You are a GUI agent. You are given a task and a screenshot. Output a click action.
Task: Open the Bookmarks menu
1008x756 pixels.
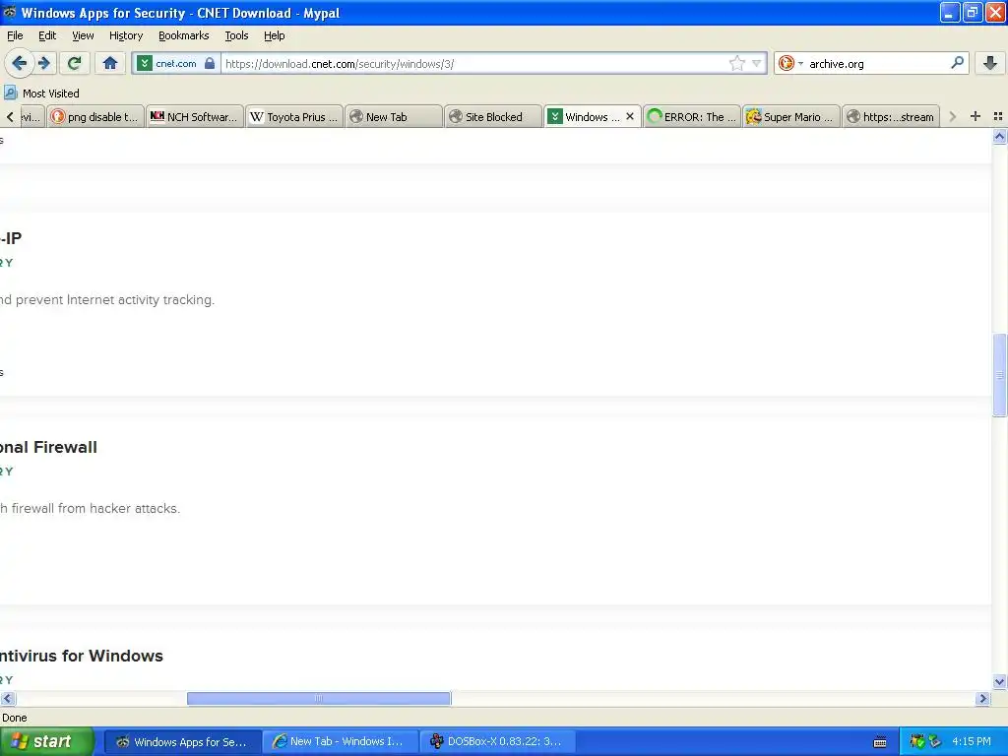183,35
